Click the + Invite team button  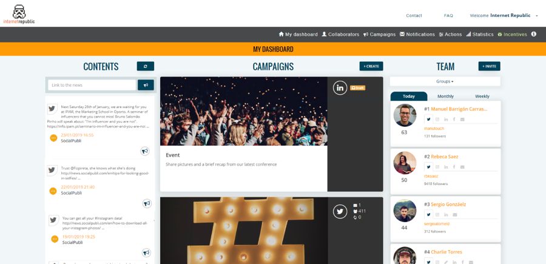pos(489,66)
